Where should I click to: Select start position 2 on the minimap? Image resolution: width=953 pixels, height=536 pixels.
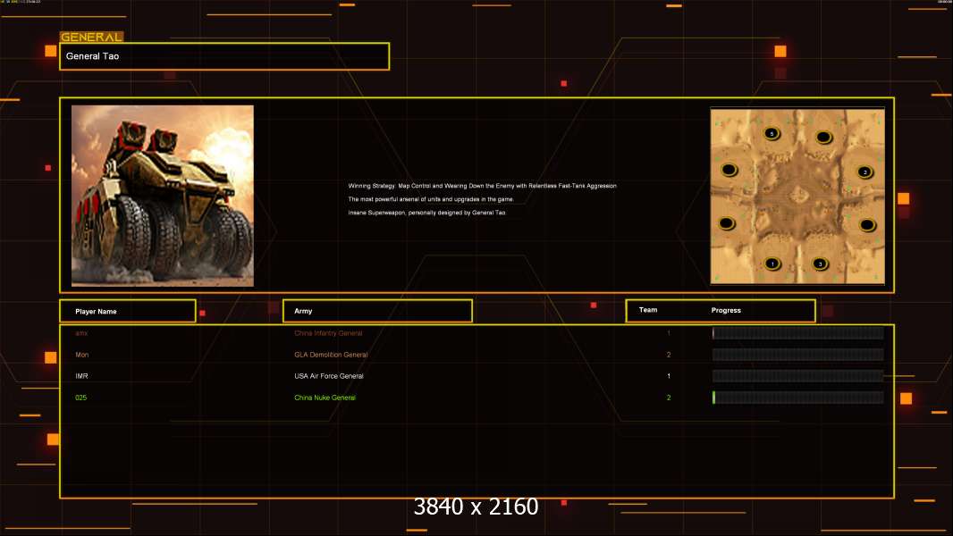pyautogui.click(x=864, y=172)
